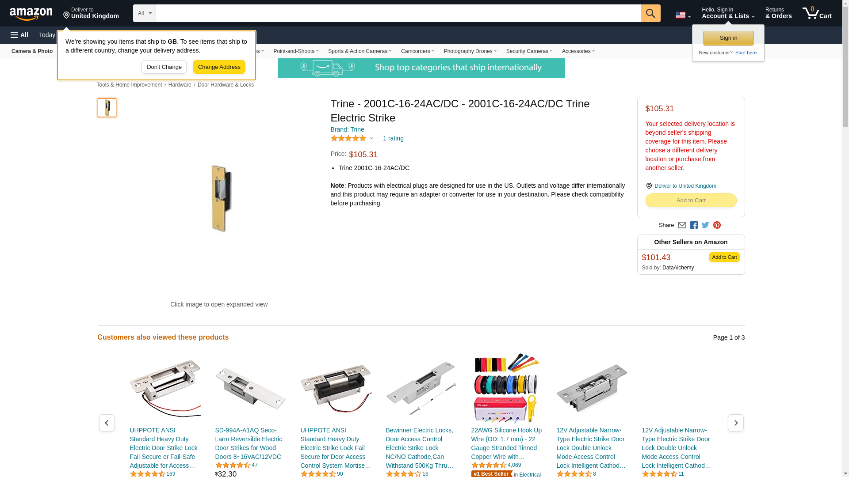Click the Change Address button
Image resolution: width=849 pixels, height=477 pixels.
coord(219,67)
